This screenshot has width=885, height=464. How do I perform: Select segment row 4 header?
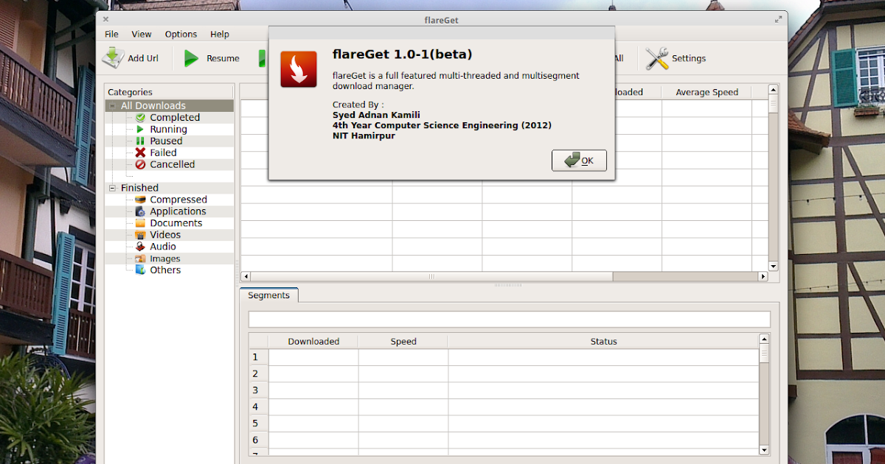coord(258,407)
